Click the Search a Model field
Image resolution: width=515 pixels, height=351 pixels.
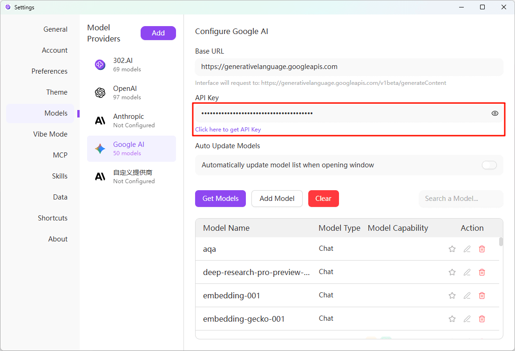[461, 199]
